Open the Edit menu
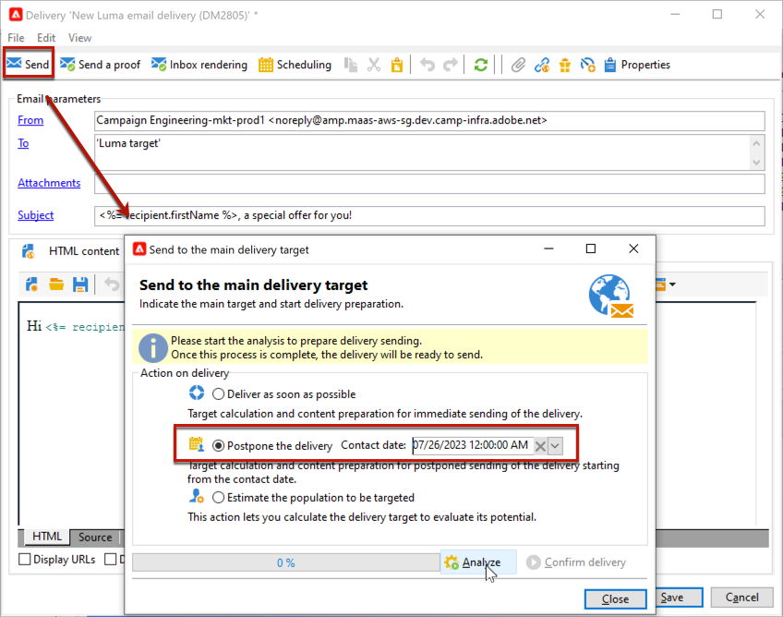This screenshot has width=783, height=617. (x=46, y=38)
